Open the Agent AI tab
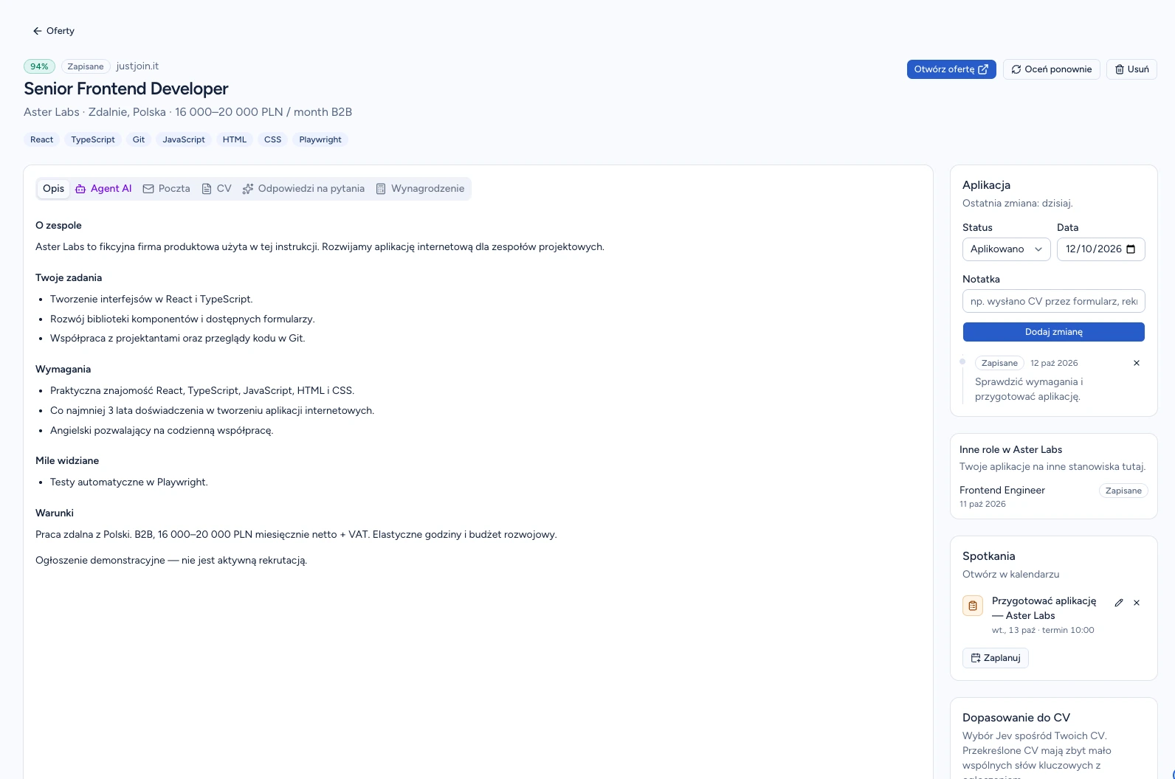This screenshot has width=1175, height=779. click(103, 189)
